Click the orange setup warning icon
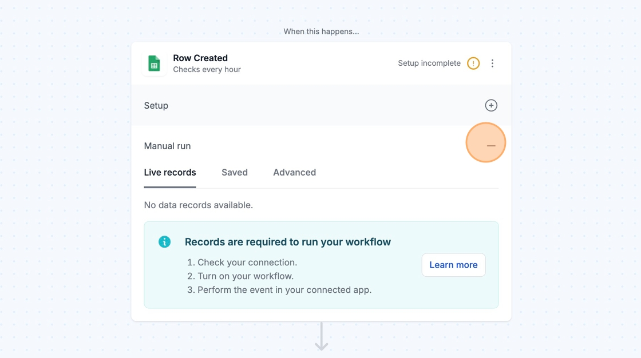This screenshot has height=358, width=641. pos(473,63)
